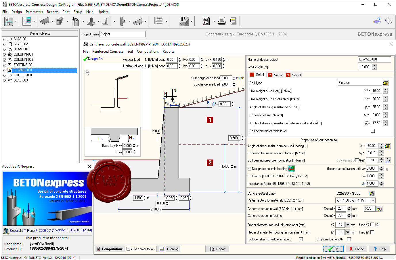Open footing rebar diameter dropdown showing 12
This screenshot has width=396, height=260.
(348, 232)
